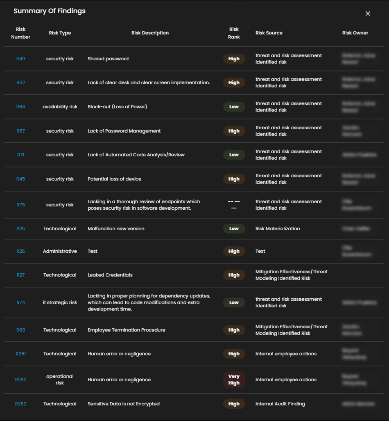Select the Leaked Credentials description
The height and width of the screenshot is (421, 389).
pos(110,275)
